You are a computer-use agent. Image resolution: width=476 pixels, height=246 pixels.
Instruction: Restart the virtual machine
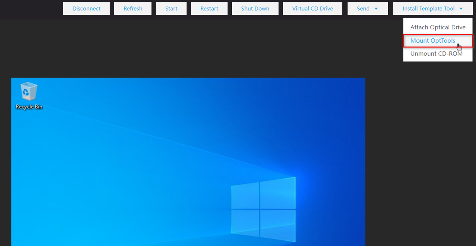point(209,8)
